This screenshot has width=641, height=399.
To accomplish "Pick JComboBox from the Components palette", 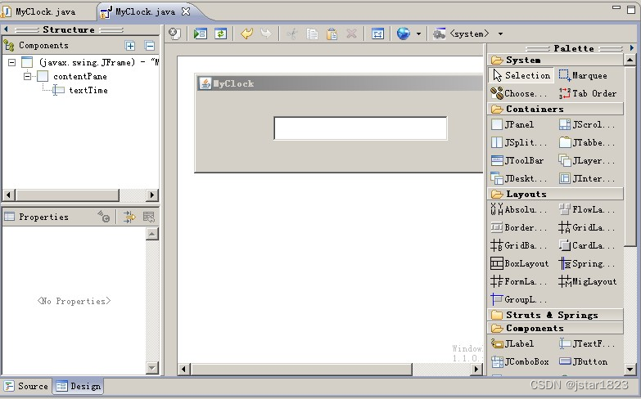I will point(520,361).
